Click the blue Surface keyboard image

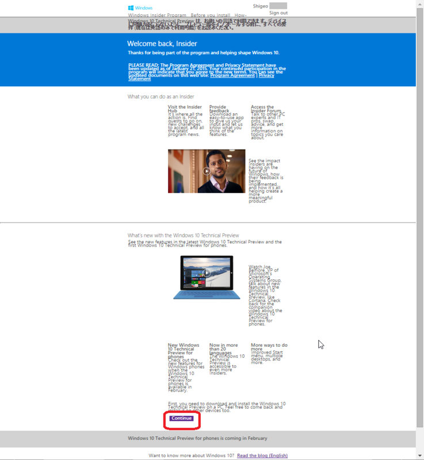(207, 294)
